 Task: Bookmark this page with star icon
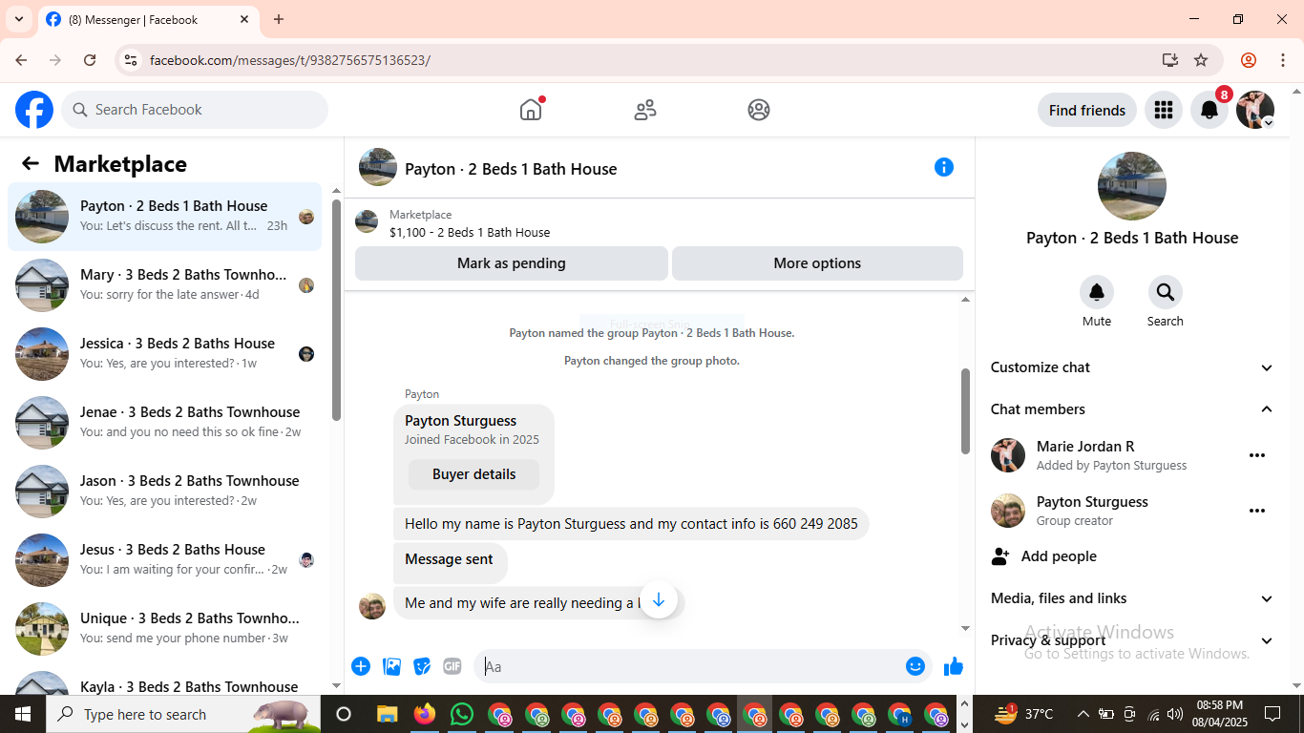click(1201, 60)
